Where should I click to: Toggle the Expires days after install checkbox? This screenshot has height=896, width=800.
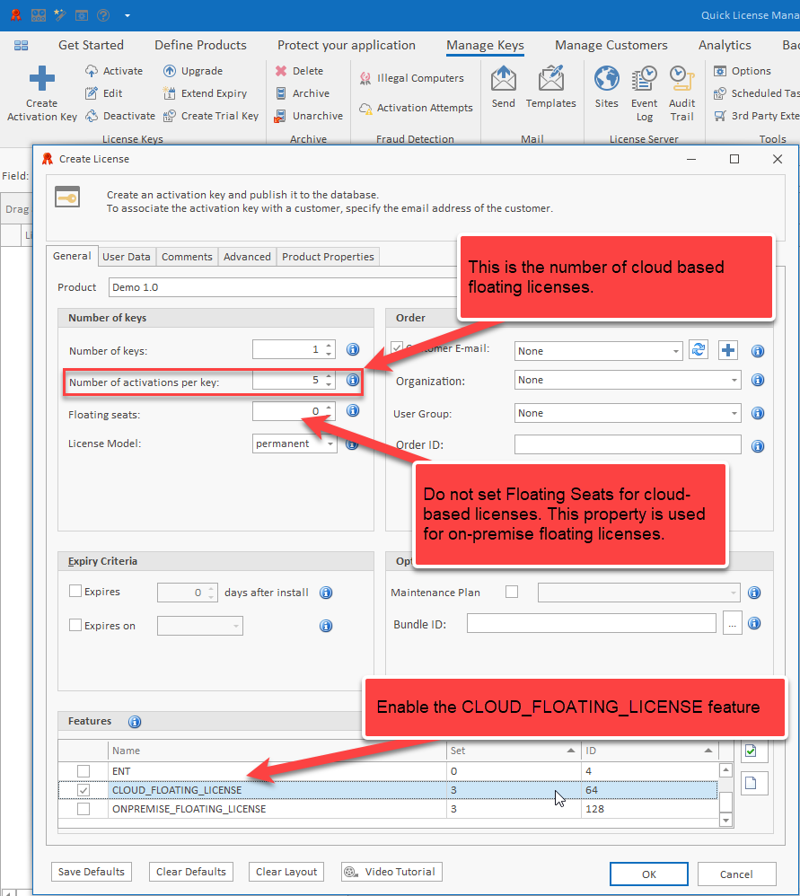(x=75, y=591)
